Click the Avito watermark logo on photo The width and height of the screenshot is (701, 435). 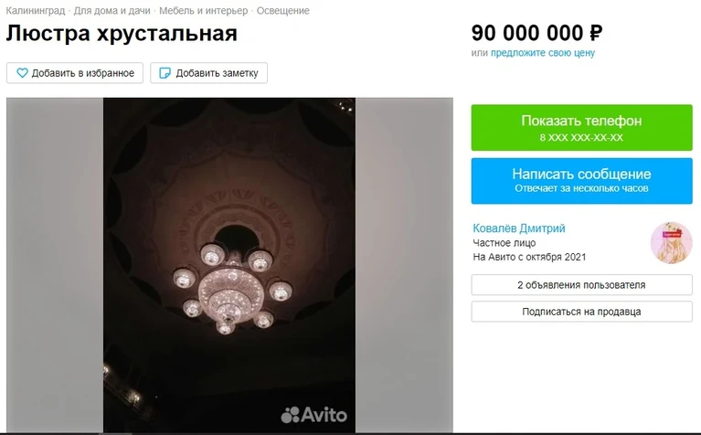(313, 414)
